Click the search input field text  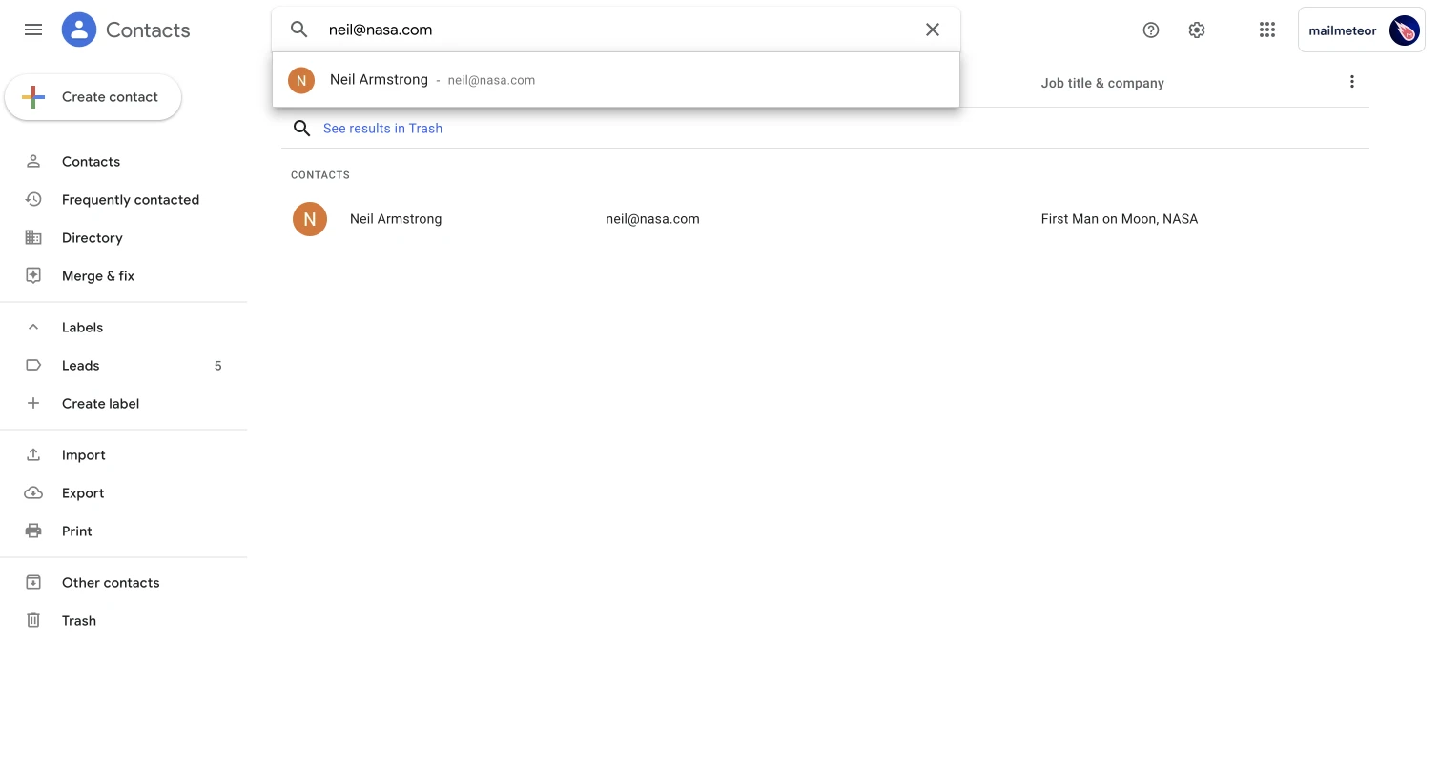point(381,30)
